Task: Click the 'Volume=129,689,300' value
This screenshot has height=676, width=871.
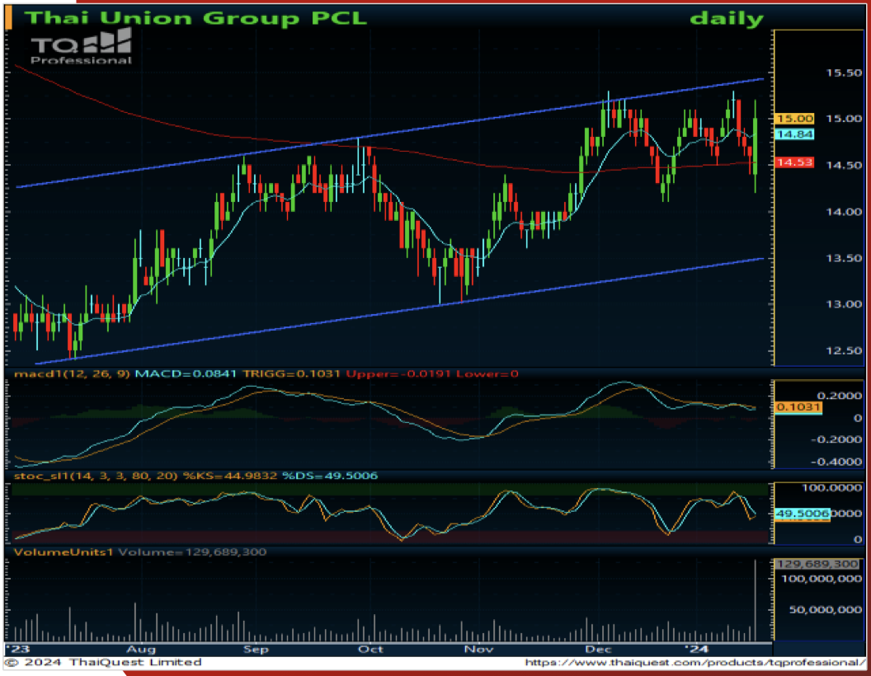Action: (192, 552)
